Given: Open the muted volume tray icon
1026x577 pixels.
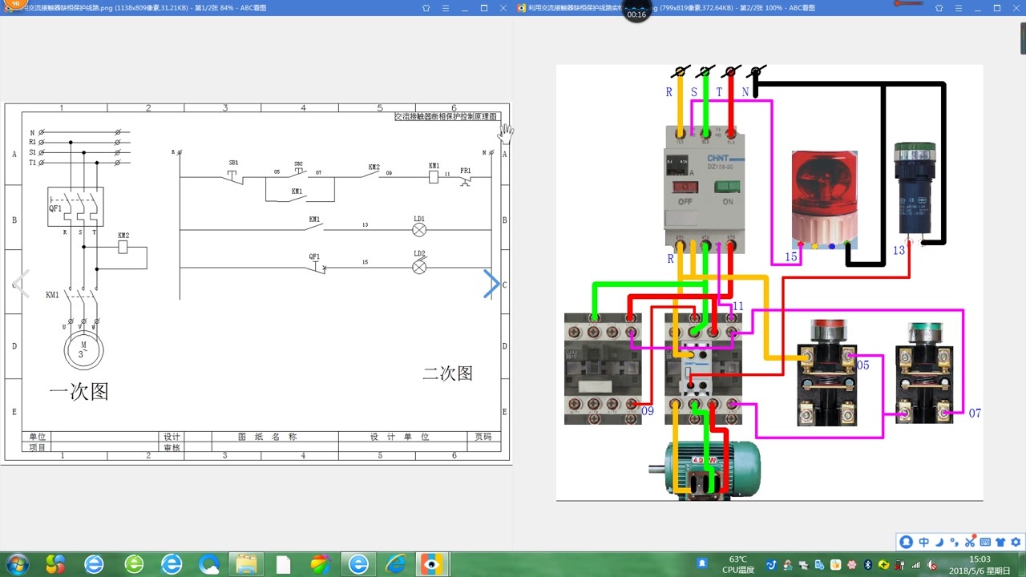Looking at the screenshot, I should click(x=931, y=565).
